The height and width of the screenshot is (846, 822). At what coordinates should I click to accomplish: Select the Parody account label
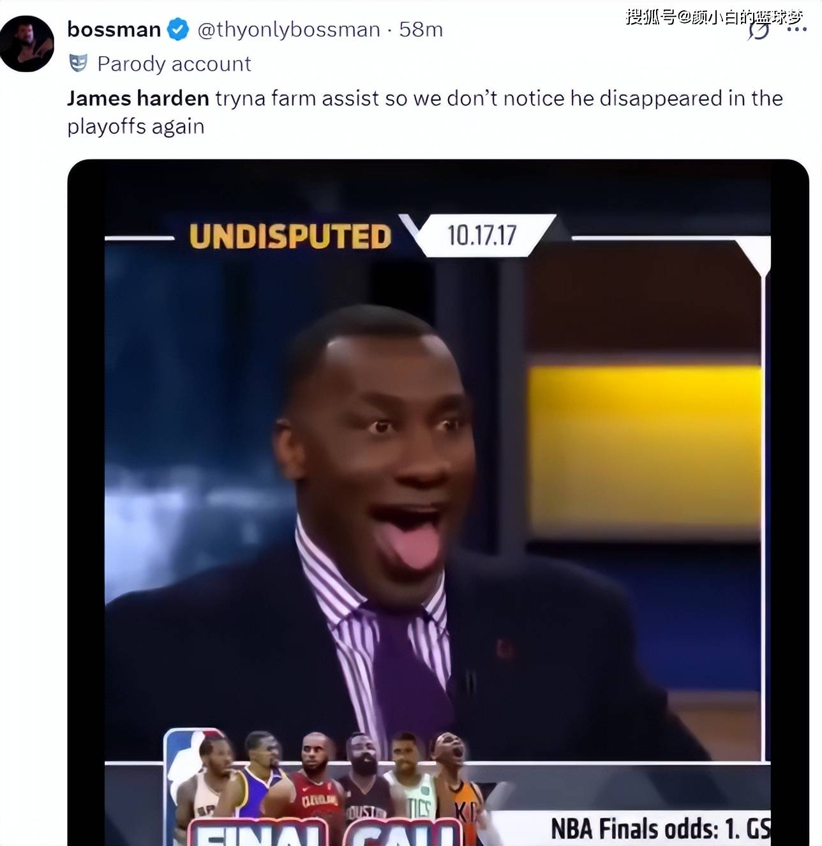coord(174,64)
